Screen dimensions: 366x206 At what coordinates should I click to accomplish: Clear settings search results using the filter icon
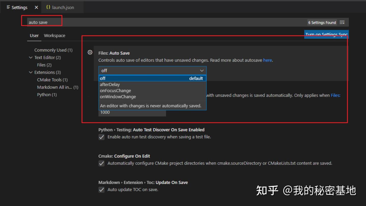342,22
